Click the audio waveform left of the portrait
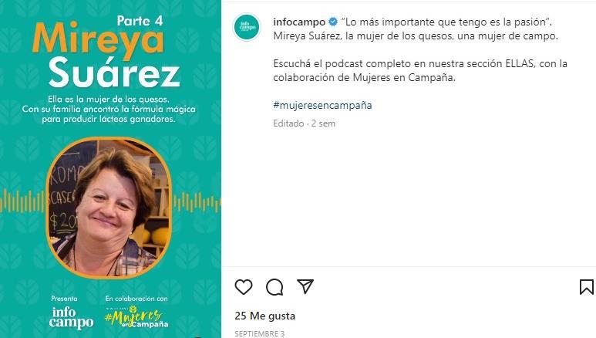The width and height of the screenshot is (596, 338). tap(23, 201)
